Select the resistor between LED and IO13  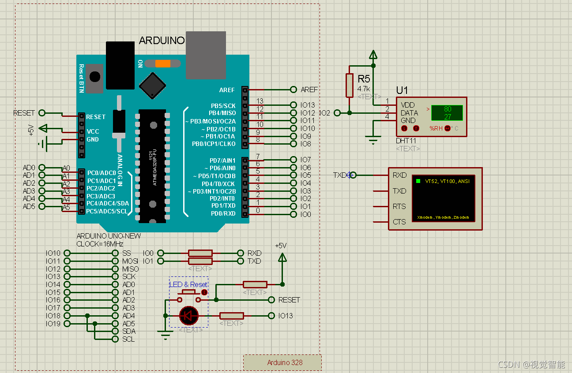(232, 316)
